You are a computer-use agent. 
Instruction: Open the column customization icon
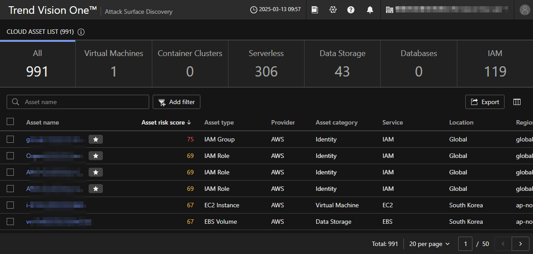pos(517,102)
